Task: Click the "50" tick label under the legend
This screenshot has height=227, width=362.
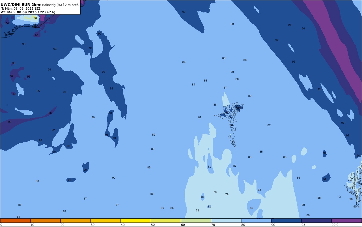Action: pos(153,225)
